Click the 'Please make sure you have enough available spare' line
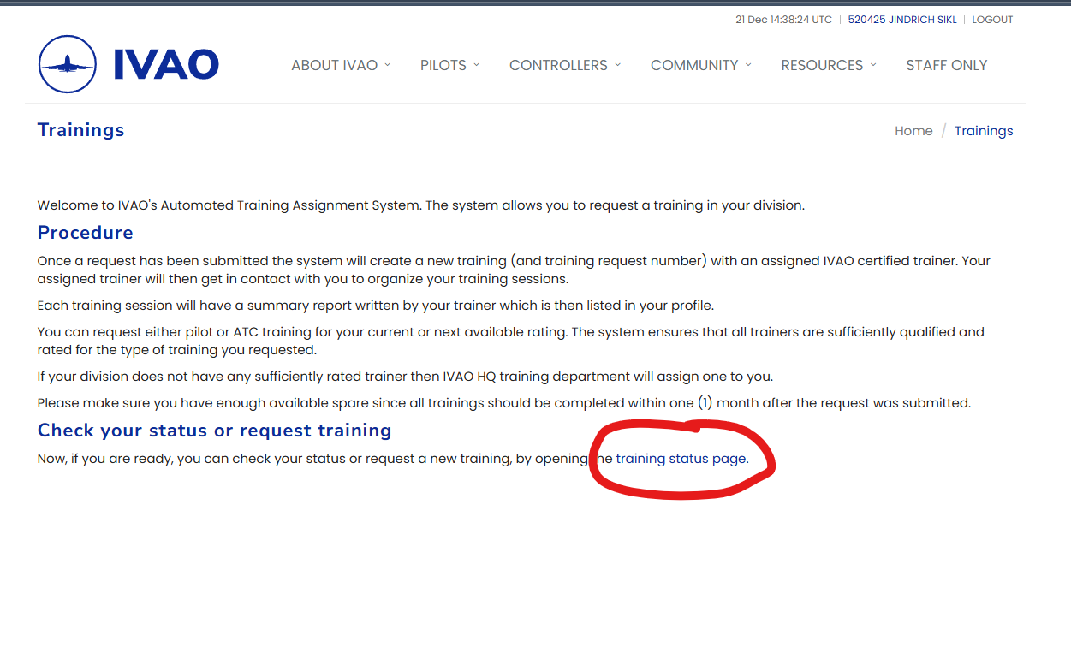The width and height of the screenshot is (1071, 671). [x=504, y=403]
